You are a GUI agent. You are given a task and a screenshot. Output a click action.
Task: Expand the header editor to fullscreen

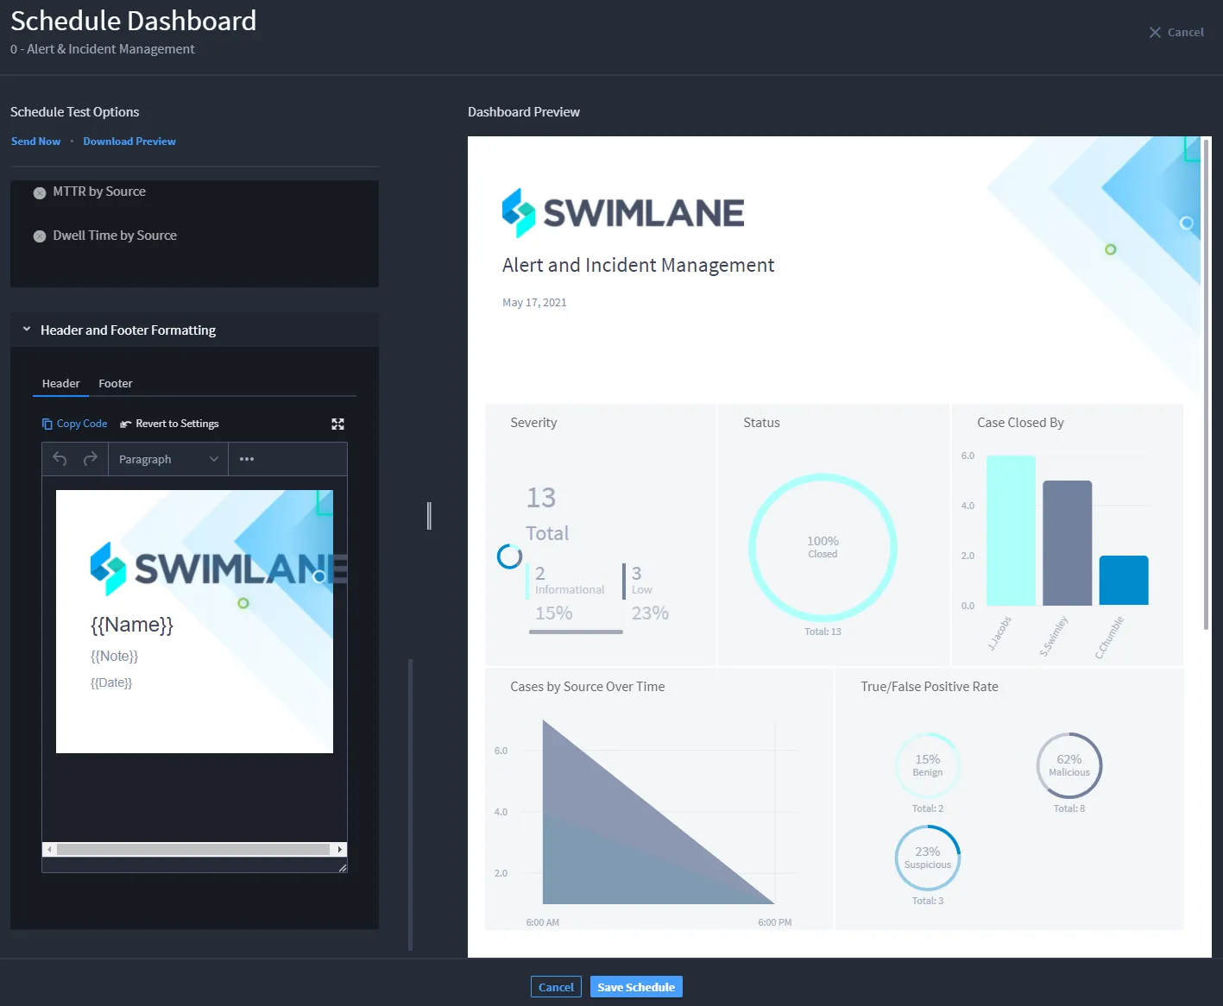338,424
